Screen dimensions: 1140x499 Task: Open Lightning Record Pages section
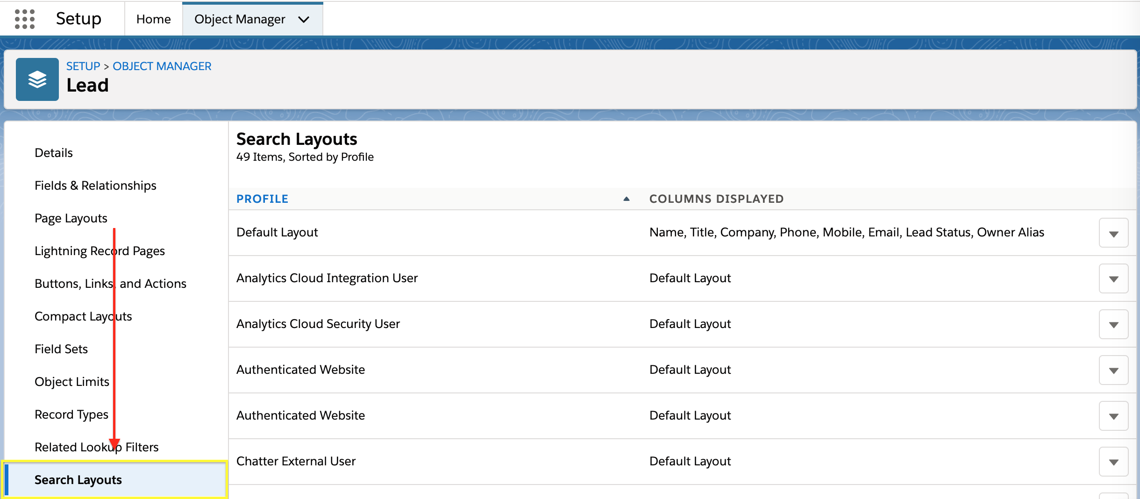coord(100,251)
